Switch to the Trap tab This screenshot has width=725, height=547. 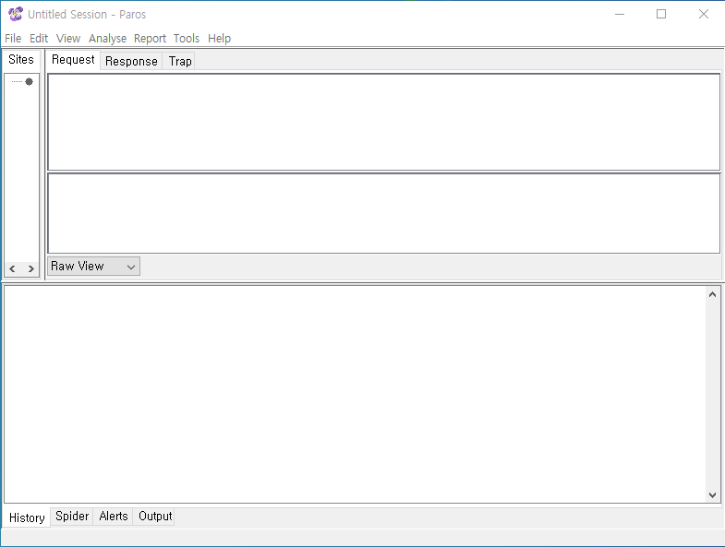pos(180,61)
